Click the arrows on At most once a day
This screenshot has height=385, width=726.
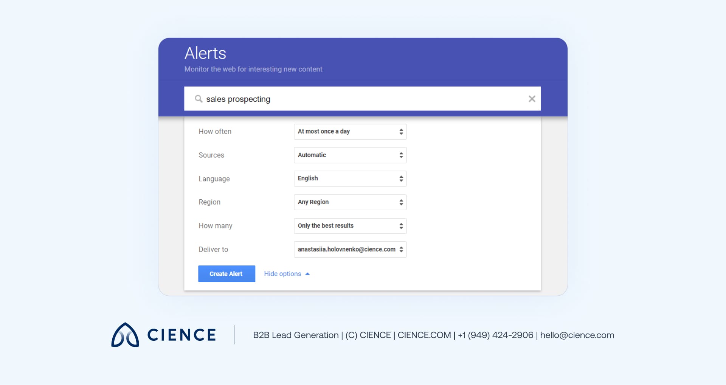pyautogui.click(x=401, y=132)
